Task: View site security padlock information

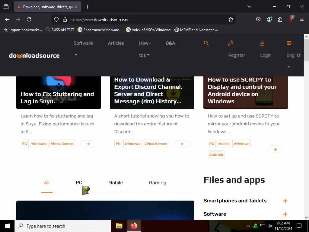Action: pos(65,20)
